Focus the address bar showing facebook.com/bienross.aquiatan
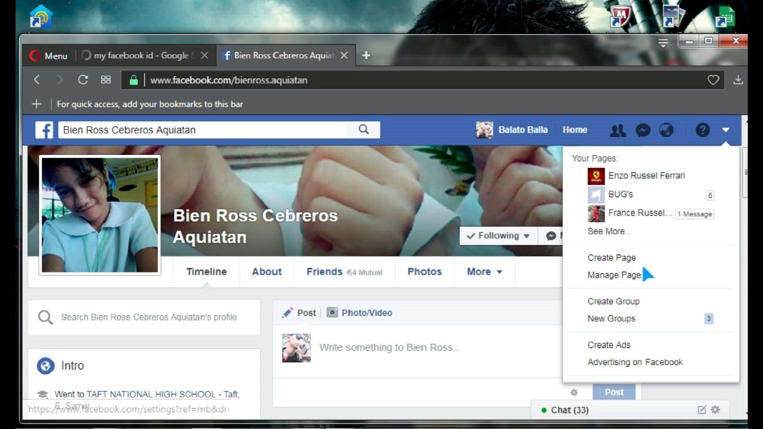Image resolution: width=763 pixels, height=429 pixels. [423, 80]
